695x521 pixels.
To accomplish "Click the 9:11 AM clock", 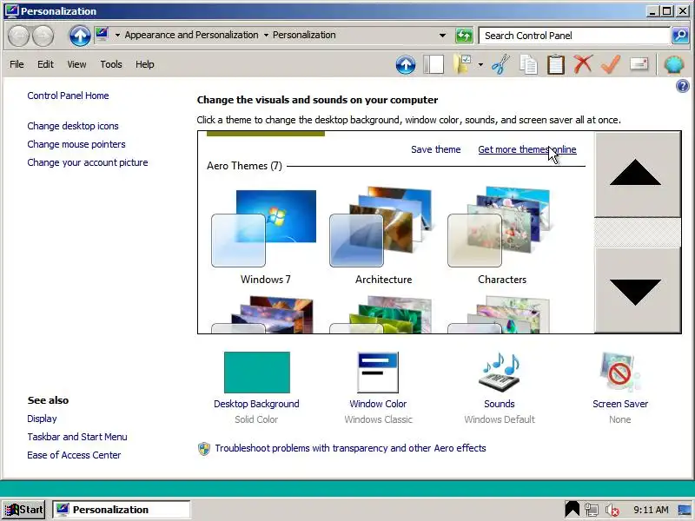I will (651, 510).
